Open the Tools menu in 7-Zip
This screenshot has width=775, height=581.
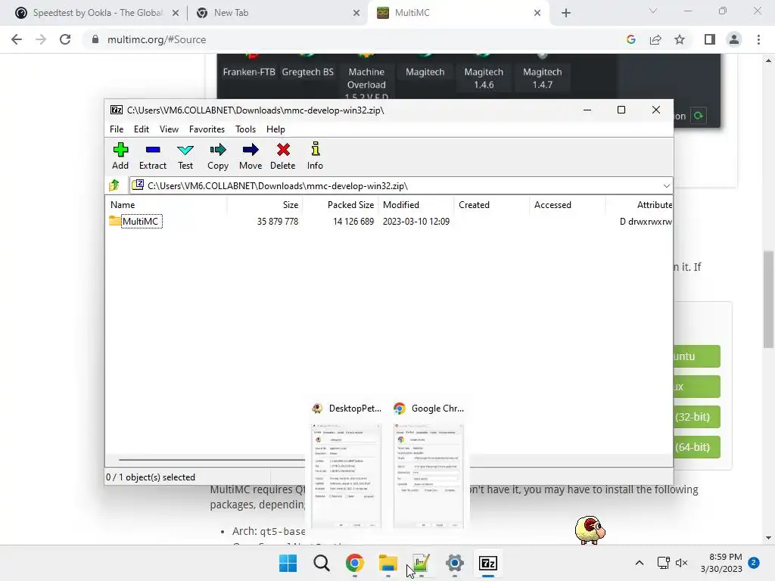click(x=245, y=129)
